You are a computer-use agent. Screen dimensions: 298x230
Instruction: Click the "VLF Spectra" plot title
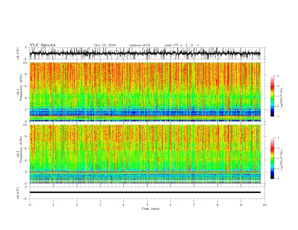(43, 45)
